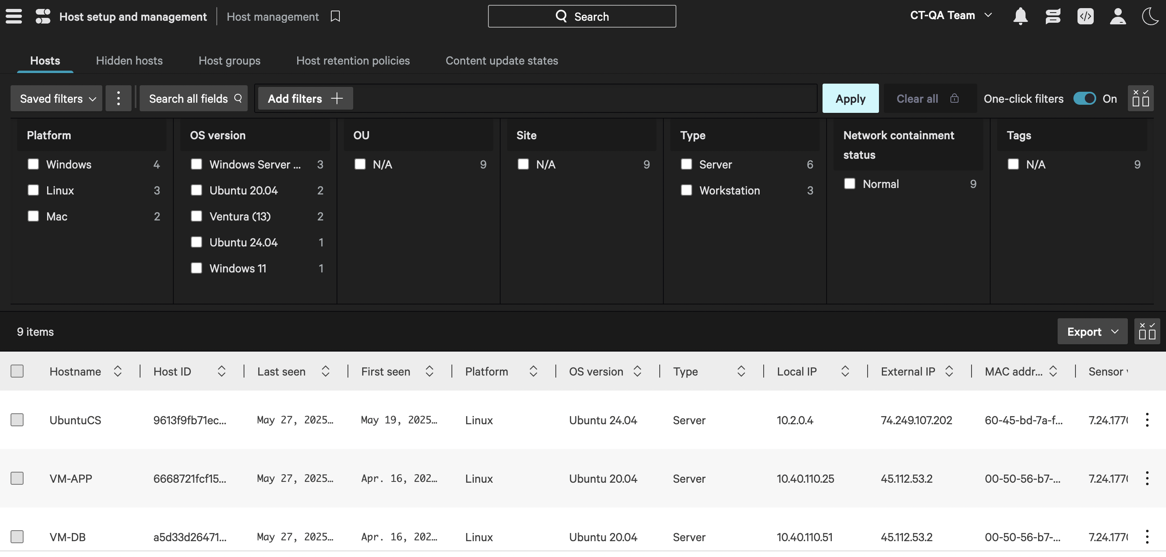1166x557 pixels.
Task: Bookmark the Host management page
Action: (x=335, y=16)
